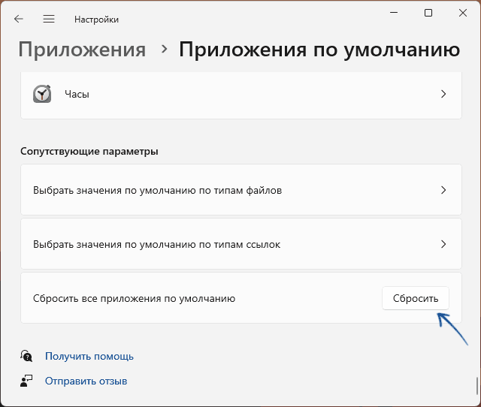
Task: Open the Отправить отзыв link
Action: click(86, 381)
